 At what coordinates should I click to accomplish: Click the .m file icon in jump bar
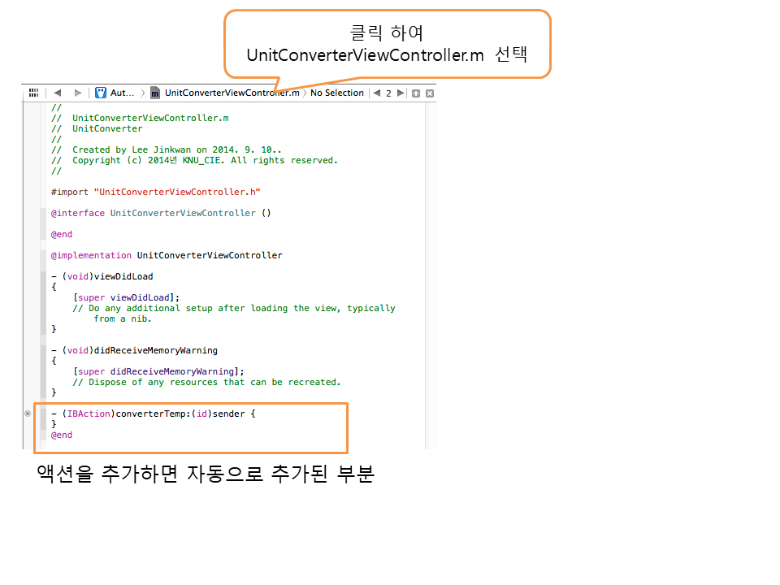click(155, 93)
